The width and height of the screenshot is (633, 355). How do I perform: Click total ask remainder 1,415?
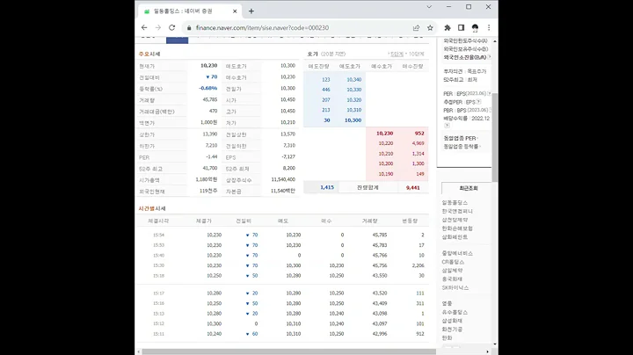pos(327,187)
